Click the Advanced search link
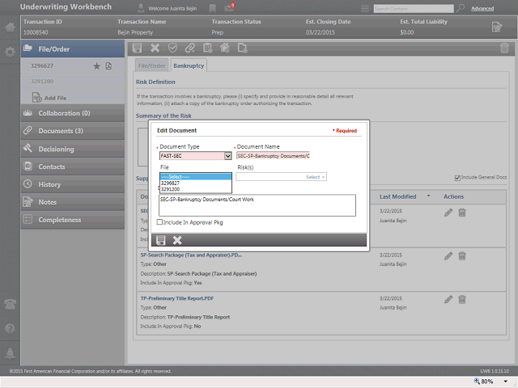 [482, 9]
